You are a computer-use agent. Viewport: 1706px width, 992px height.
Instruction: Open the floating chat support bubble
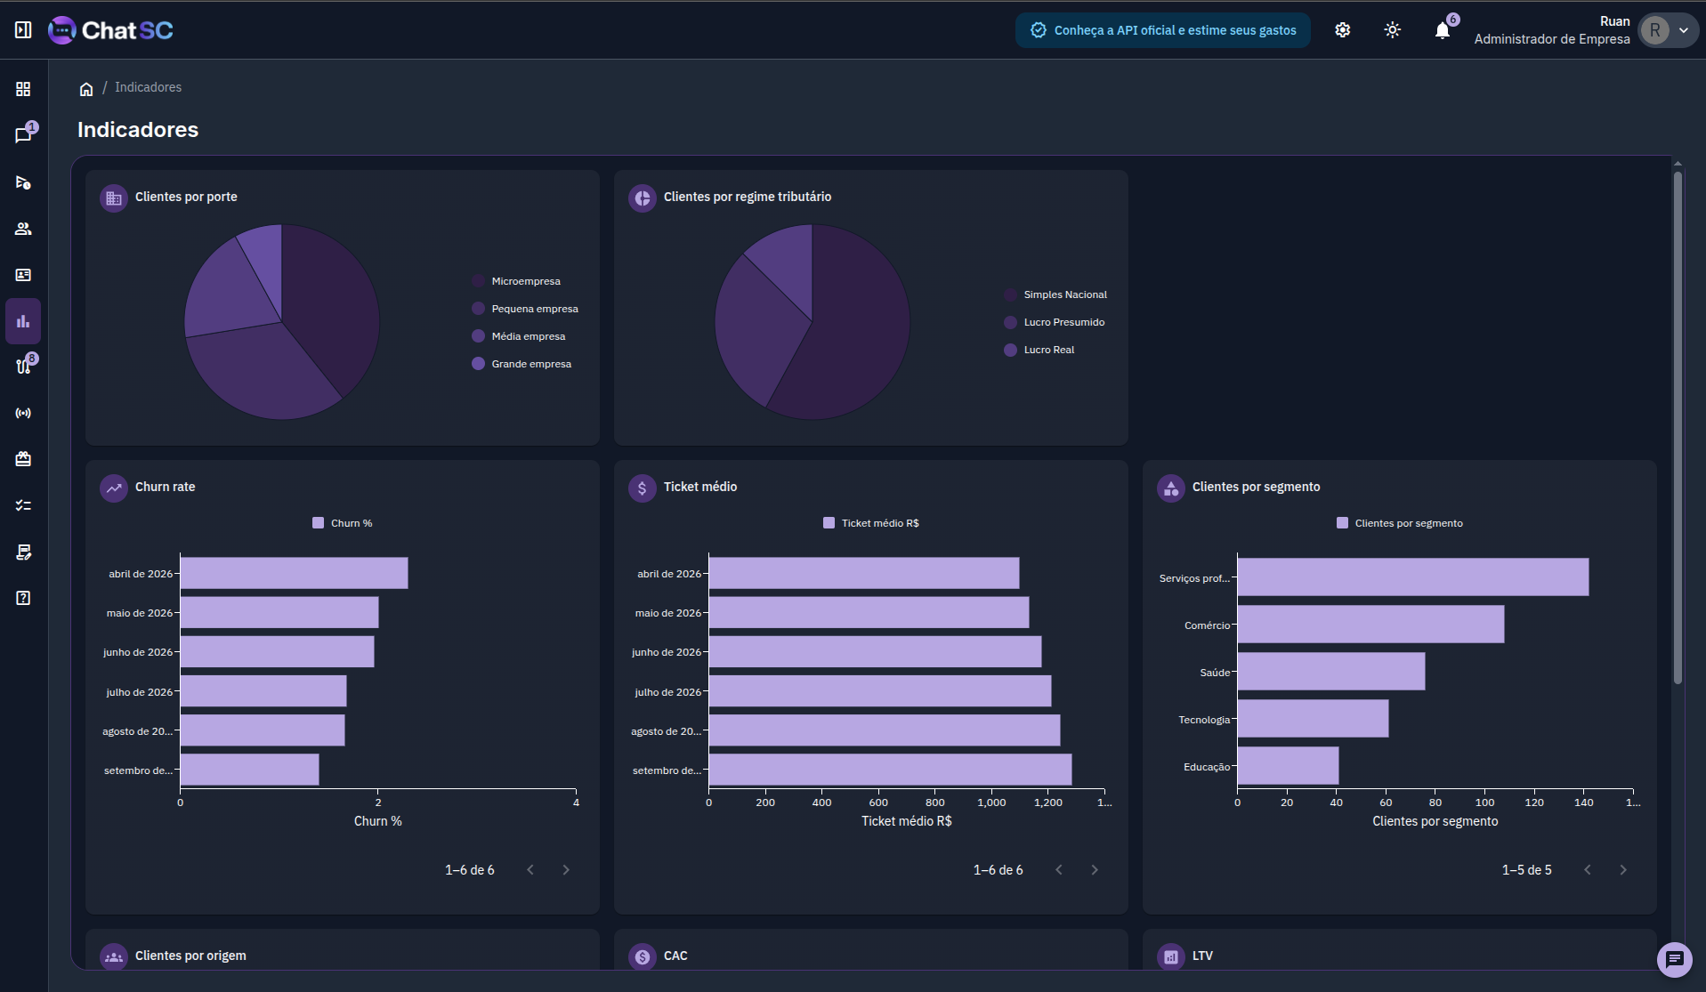tap(1674, 959)
